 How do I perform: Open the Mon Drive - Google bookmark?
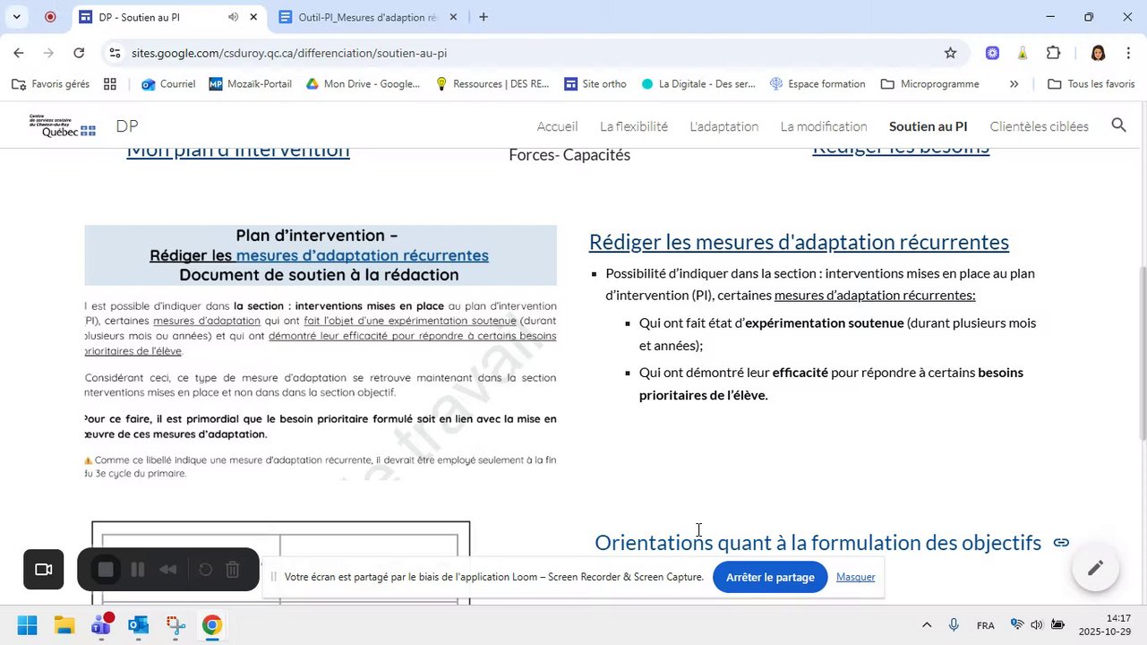pyautogui.click(x=363, y=84)
